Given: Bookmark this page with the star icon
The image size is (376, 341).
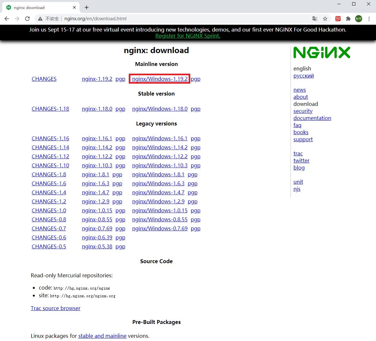Looking at the screenshot, I should pos(325,19).
